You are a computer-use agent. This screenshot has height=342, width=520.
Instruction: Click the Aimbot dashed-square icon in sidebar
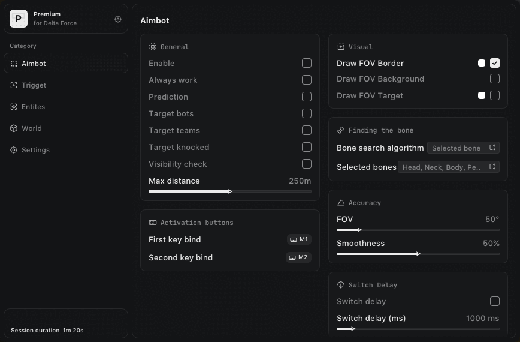14,64
